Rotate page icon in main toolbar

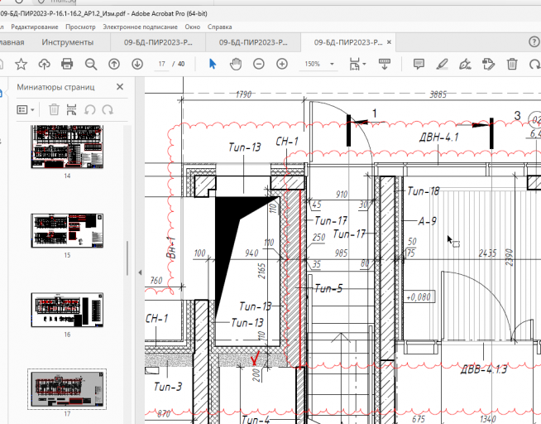[x=534, y=65]
